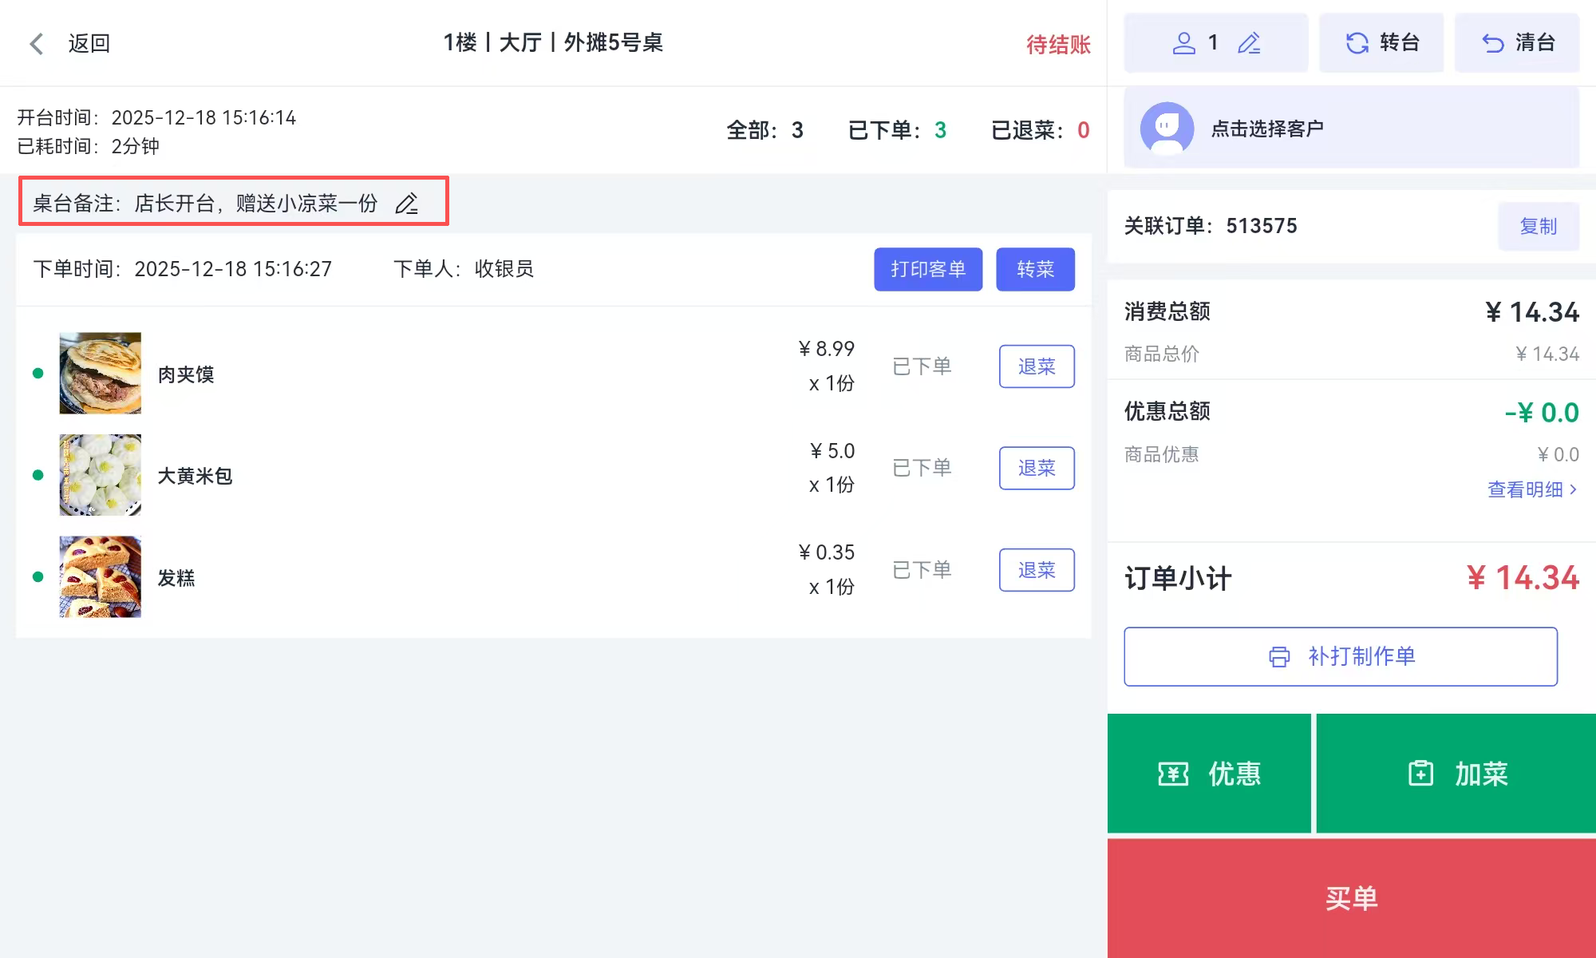Edit the table remark pencil icon
Screen dimensions: 1596x958
406,204
